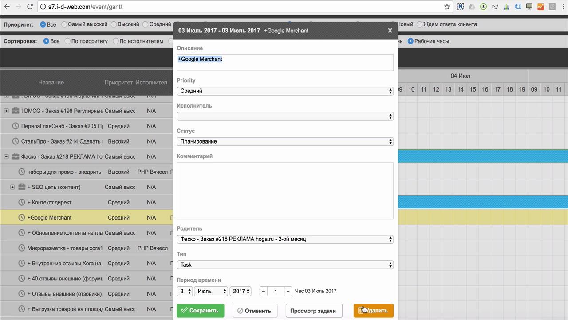Delete the task with Удалить button
Image resolution: width=568 pixels, height=320 pixels.
point(374,311)
